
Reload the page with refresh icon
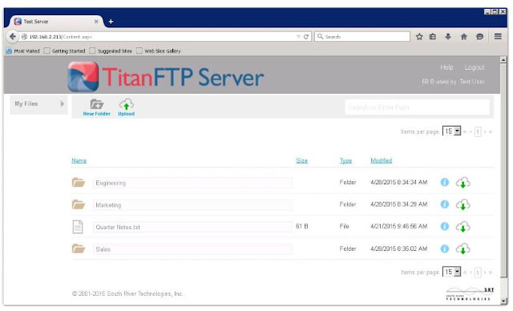click(x=306, y=37)
